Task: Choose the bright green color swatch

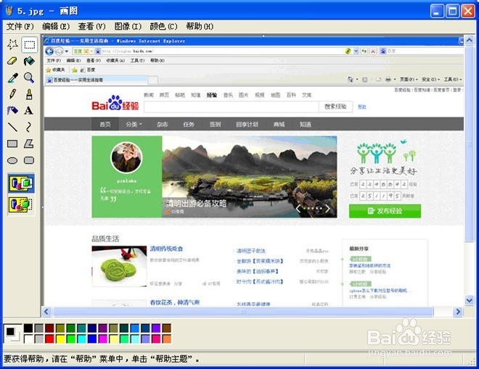Action: pos(71,339)
